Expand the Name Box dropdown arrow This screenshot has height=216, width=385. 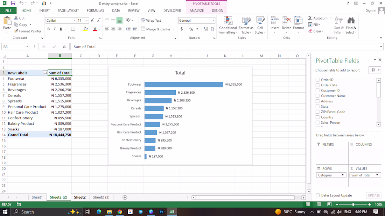pos(27,46)
